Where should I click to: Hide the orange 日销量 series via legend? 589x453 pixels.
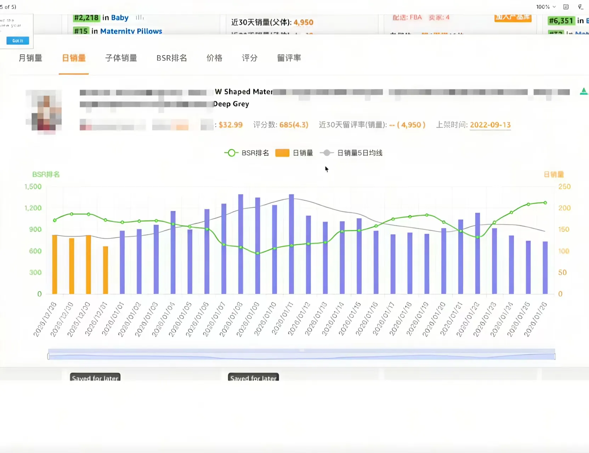click(x=294, y=153)
